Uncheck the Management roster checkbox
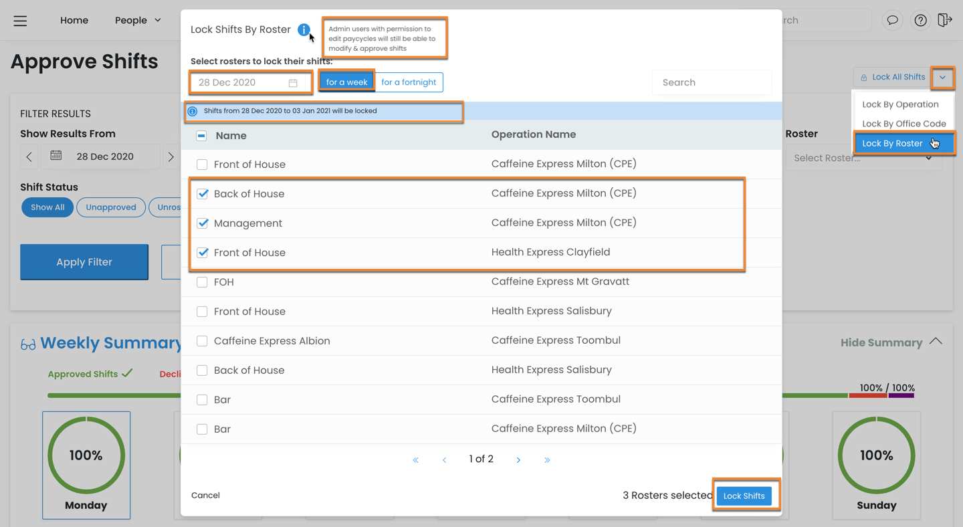This screenshot has height=527, width=963. [203, 223]
